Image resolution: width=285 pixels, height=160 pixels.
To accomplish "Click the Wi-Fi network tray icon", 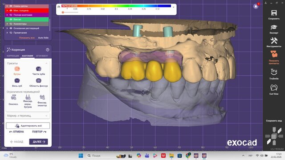I will (x=257, y=156).
